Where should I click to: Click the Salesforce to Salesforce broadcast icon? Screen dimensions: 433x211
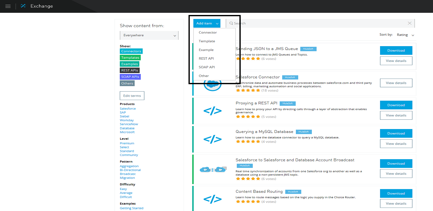click(x=213, y=169)
